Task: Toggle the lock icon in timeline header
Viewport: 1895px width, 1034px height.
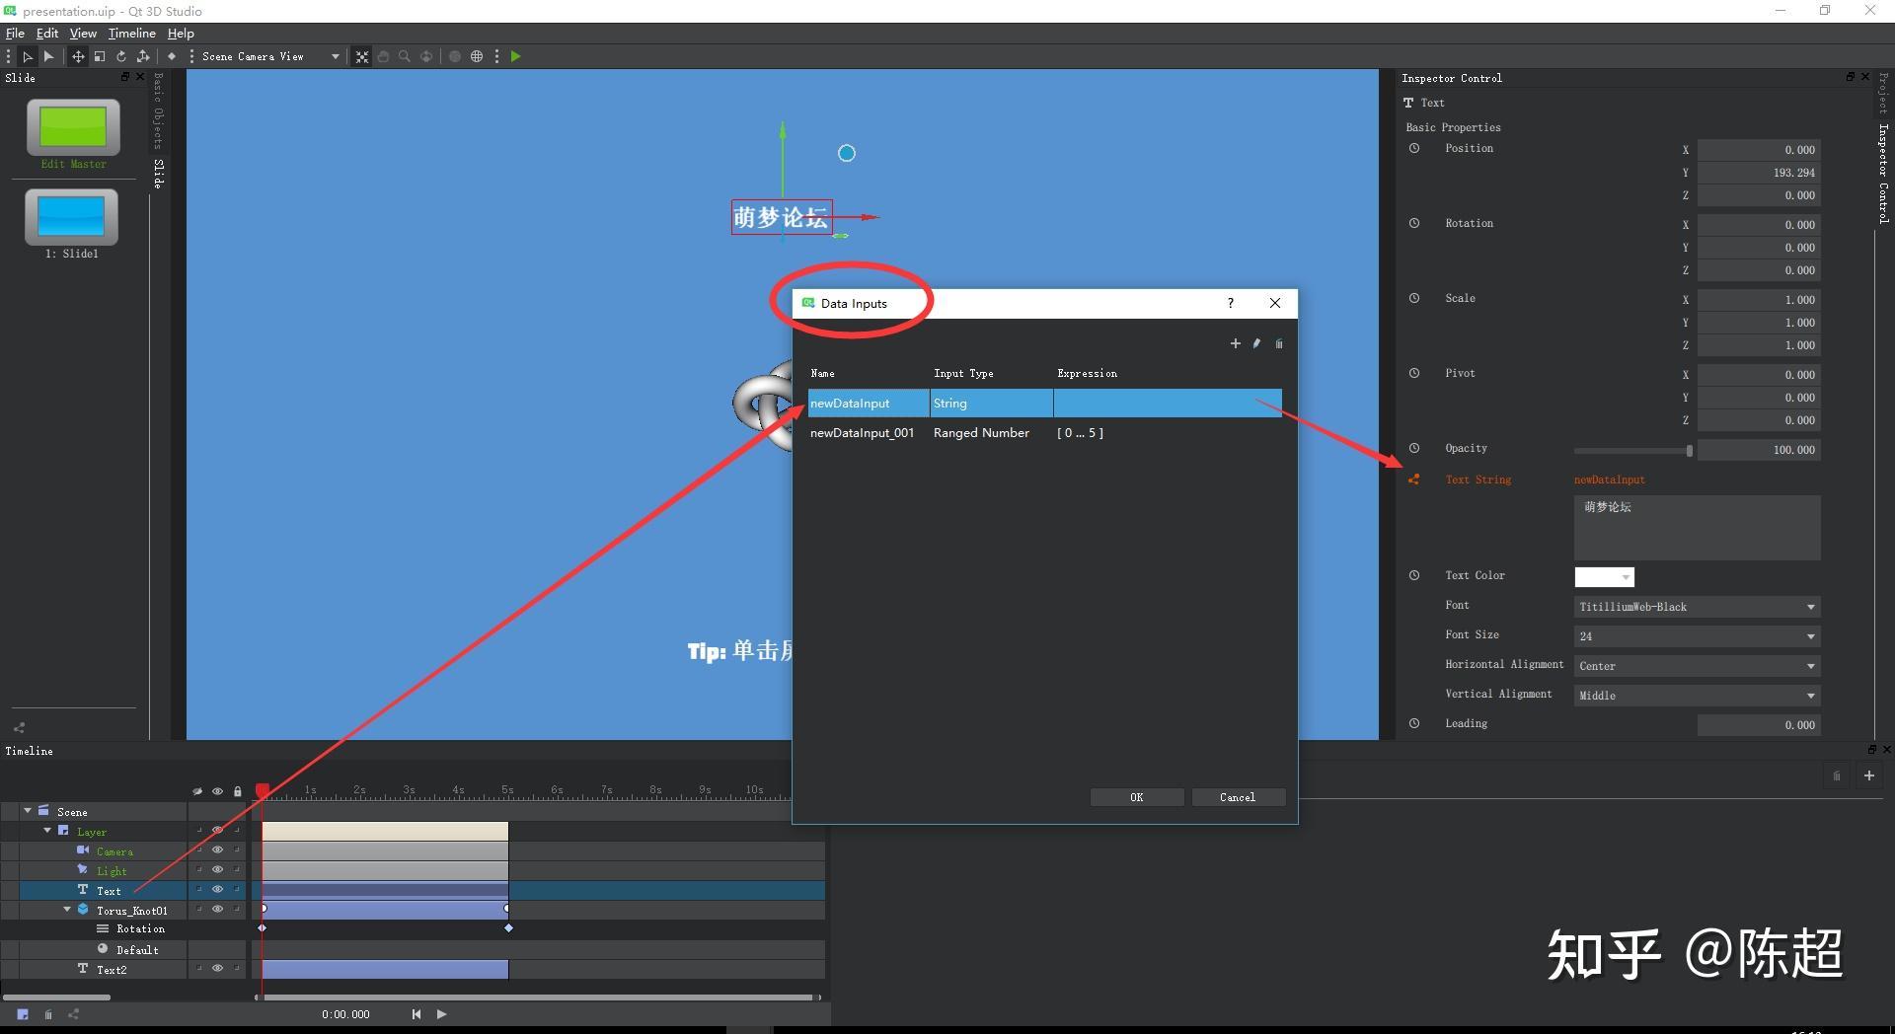Action: tap(237, 790)
